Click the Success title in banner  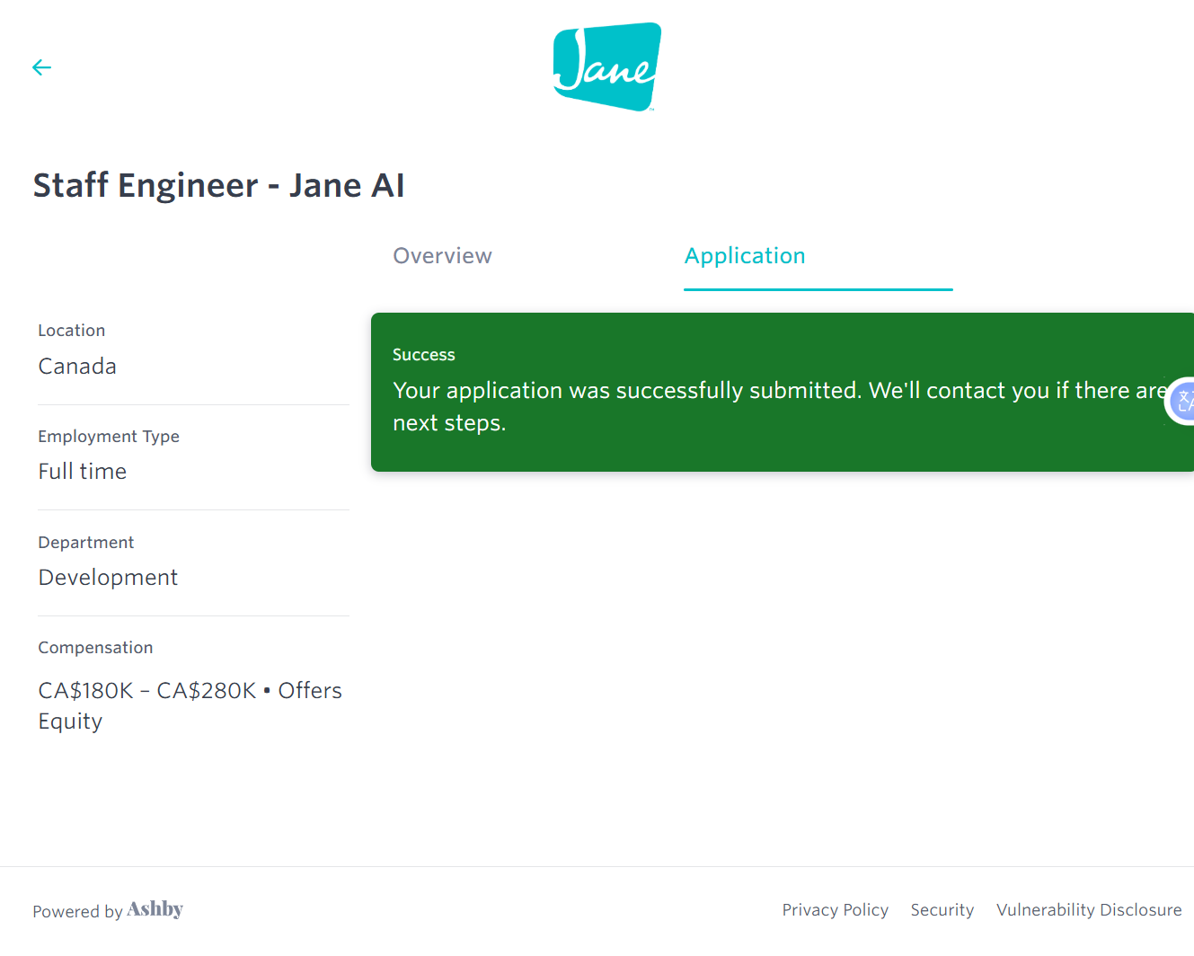[424, 355]
